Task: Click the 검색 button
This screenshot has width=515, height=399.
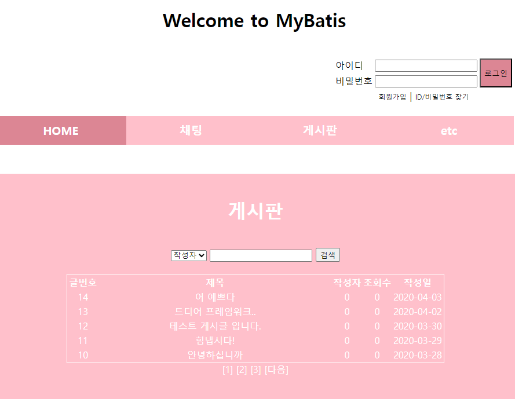Action: pos(328,255)
